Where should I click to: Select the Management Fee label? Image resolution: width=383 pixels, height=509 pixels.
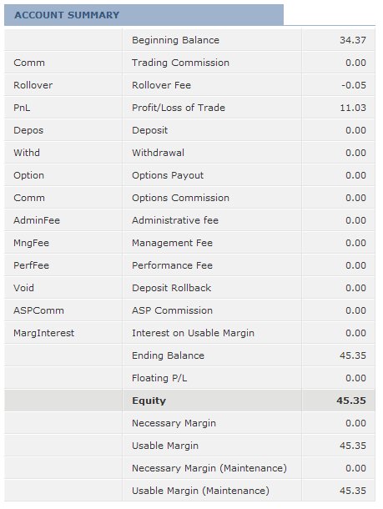point(173,243)
